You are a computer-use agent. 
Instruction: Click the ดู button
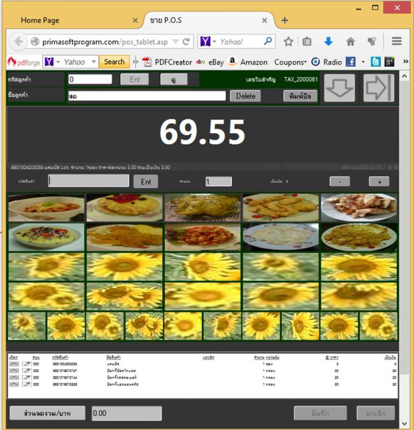coord(174,80)
